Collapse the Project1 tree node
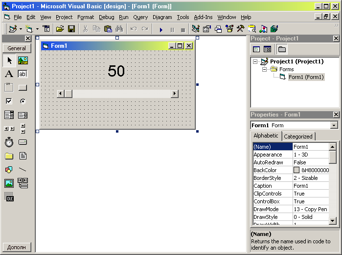Screen dimensions: 342x255 (x=255, y=61)
